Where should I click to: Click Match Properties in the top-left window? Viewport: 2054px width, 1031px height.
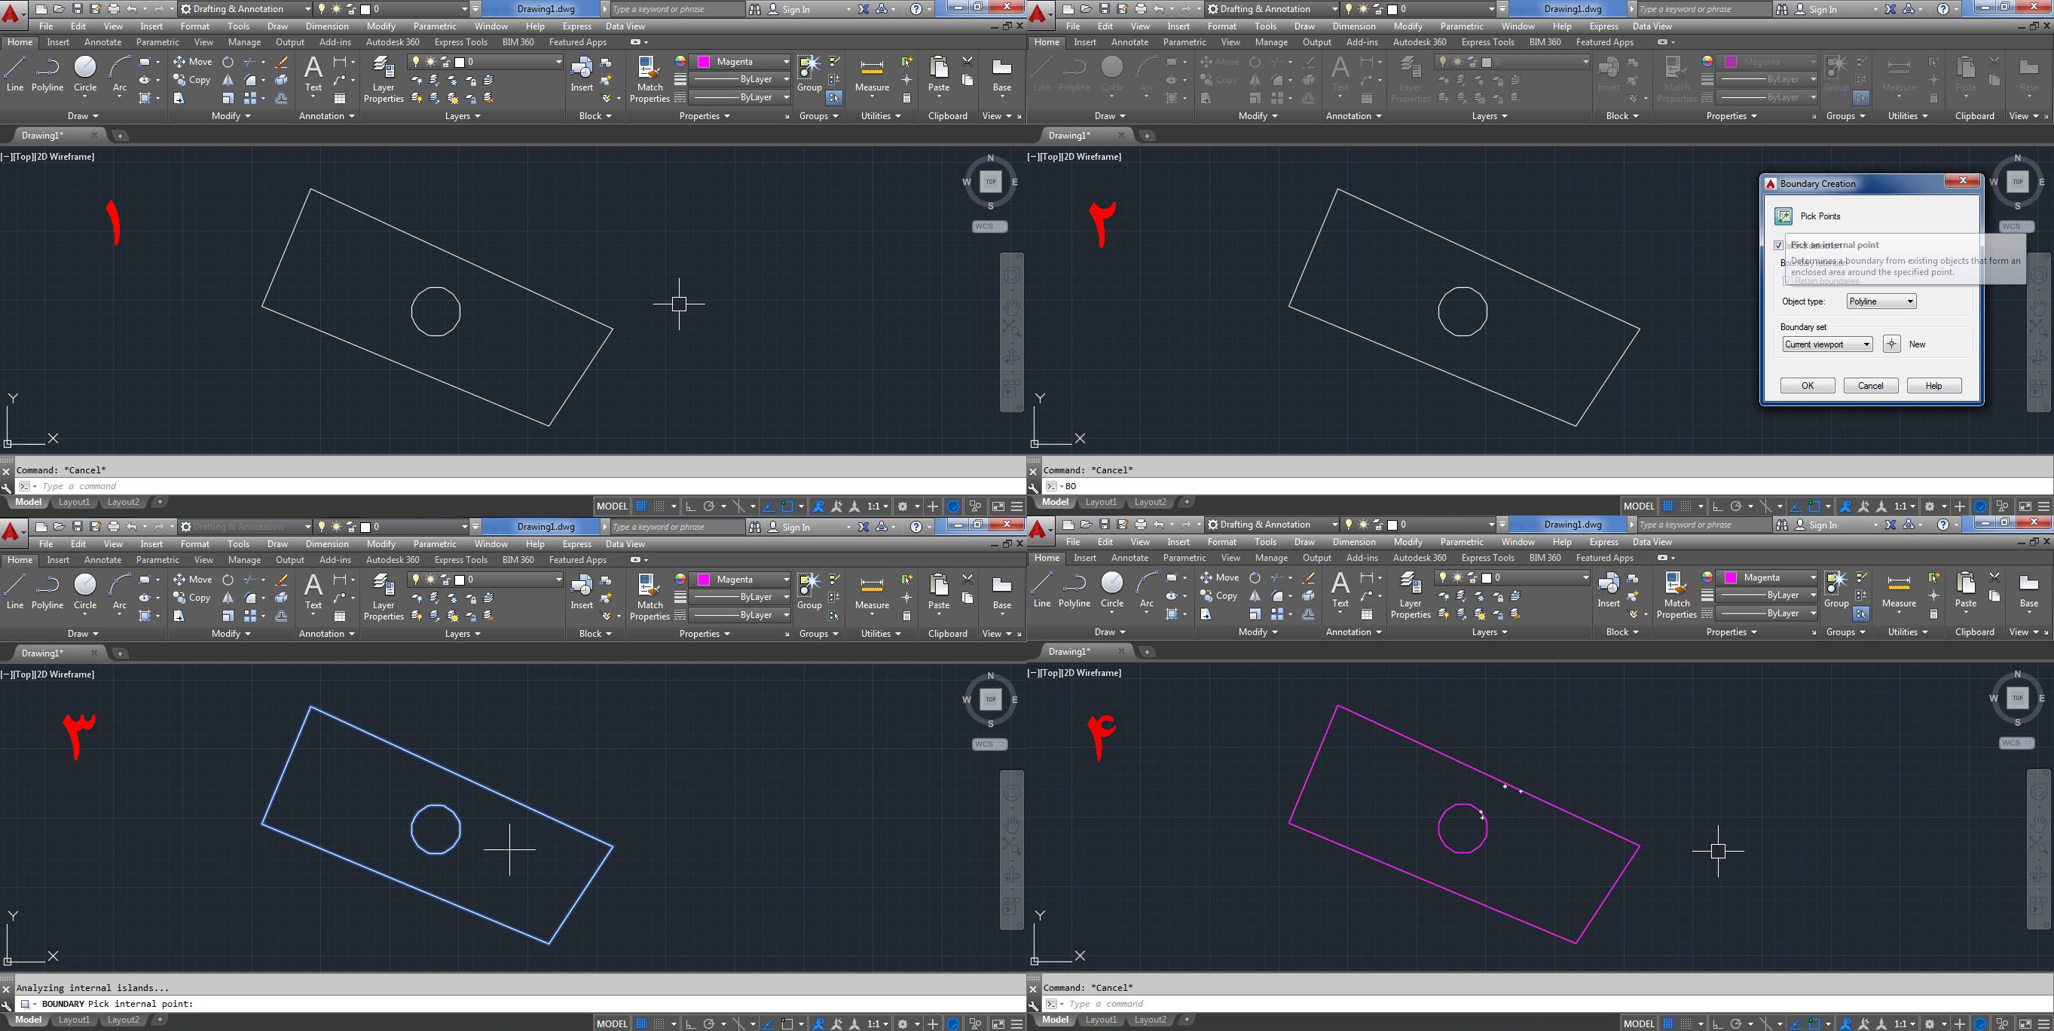pyautogui.click(x=649, y=79)
